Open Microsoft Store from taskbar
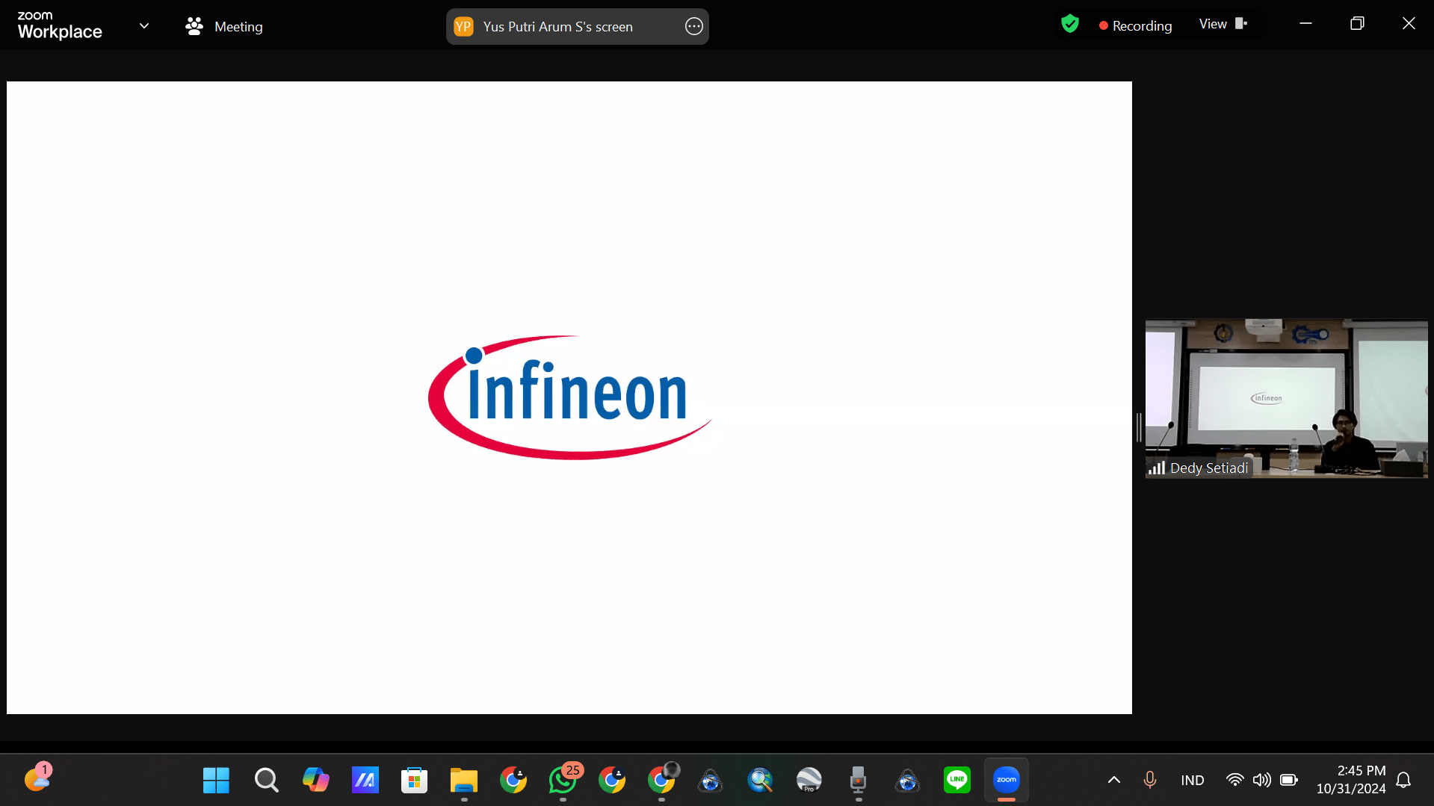This screenshot has height=806, width=1434. coord(414,780)
